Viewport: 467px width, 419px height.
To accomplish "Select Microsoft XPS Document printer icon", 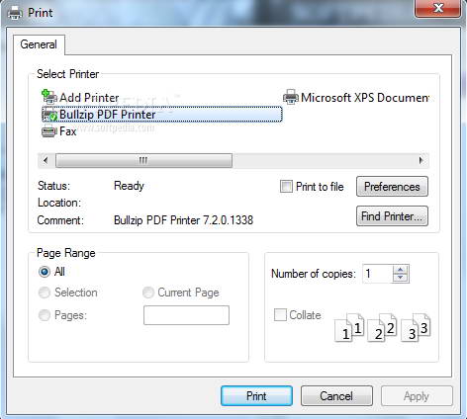I will pyautogui.click(x=291, y=97).
